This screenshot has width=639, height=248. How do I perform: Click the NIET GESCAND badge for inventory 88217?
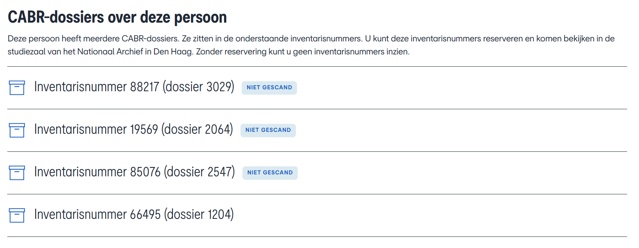(269, 88)
